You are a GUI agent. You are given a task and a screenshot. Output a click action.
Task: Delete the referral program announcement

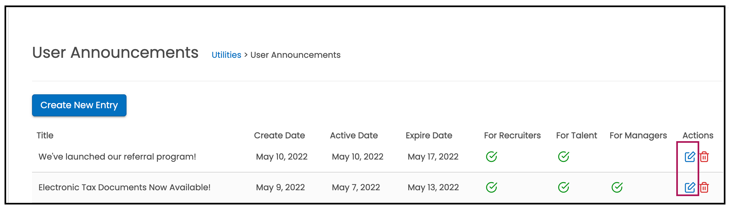coord(704,157)
